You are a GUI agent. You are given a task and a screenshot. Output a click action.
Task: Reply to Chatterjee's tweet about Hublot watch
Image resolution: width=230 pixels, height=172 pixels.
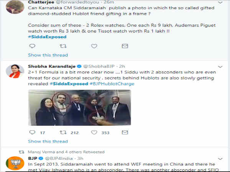pos(32,46)
